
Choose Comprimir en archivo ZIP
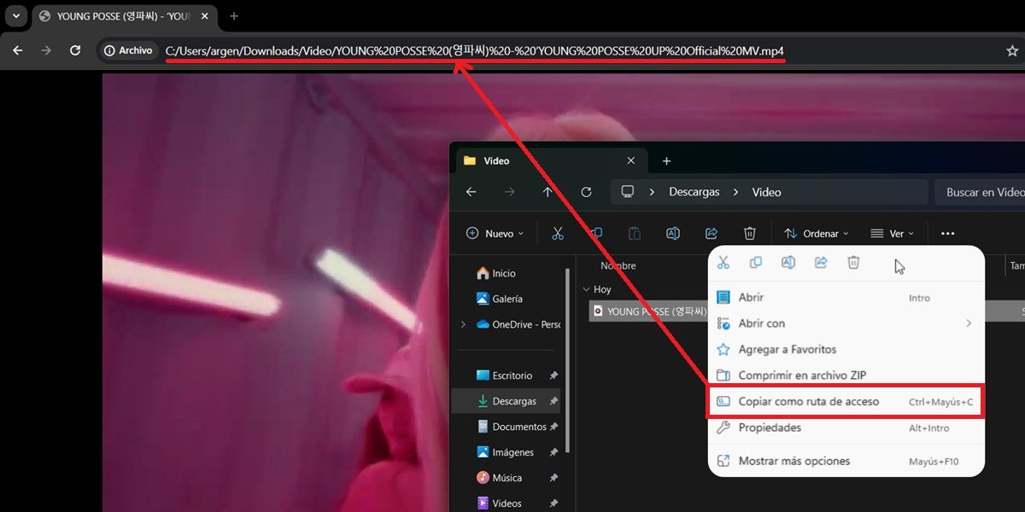pyautogui.click(x=846, y=375)
